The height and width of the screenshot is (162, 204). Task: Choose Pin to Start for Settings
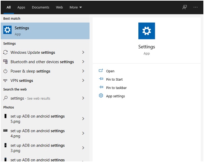coord(114,79)
